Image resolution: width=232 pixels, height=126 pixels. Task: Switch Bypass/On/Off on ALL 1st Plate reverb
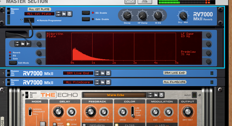coord(8,11)
